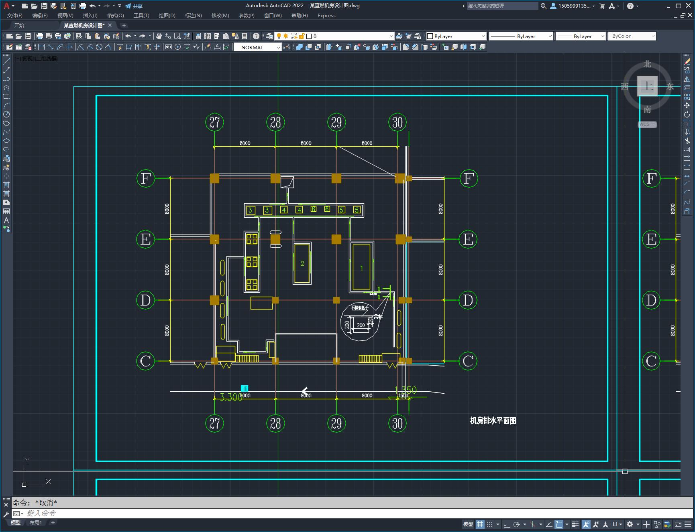The width and height of the screenshot is (695, 532).
Task: Toggle snap mode dots in status bar
Action: click(489, 524)
